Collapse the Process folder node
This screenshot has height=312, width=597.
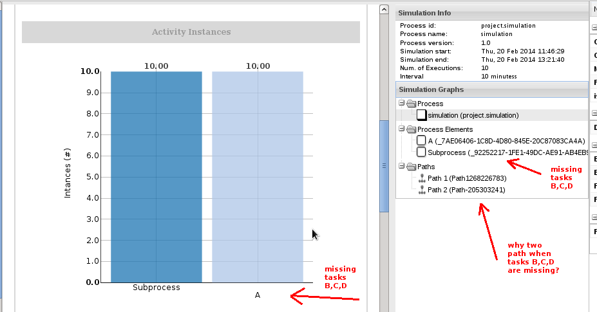401,103
